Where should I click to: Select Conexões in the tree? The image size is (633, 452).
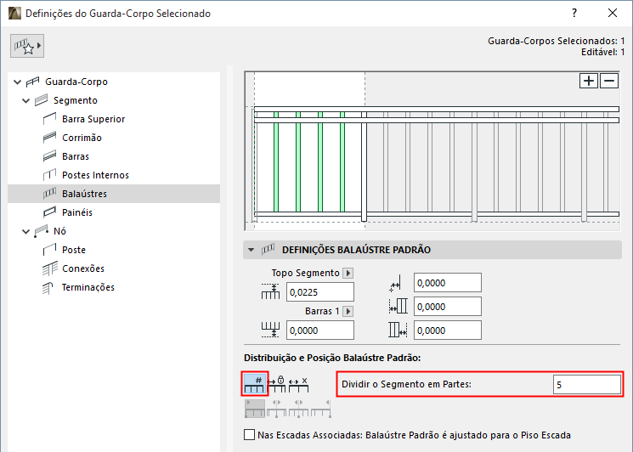pyautogui.click(x=83, y=268)
